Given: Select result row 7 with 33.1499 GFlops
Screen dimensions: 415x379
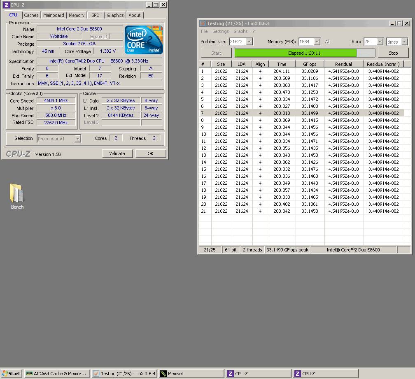Looking at the screenshot, I should tap(301, 113).
